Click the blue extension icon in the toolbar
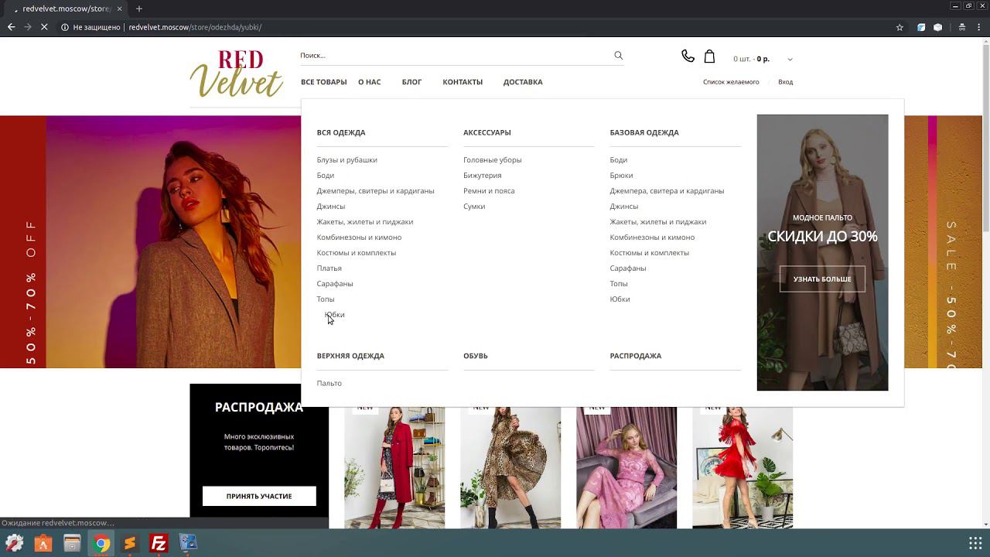This screenshot has height=557, width=990. [x=921, y=27]
